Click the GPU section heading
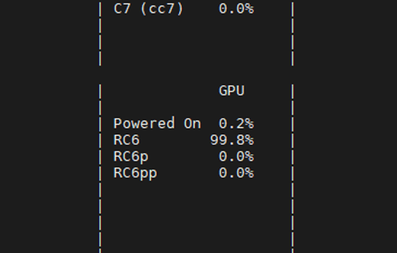 pyautogui.click(x=232, y=91)
